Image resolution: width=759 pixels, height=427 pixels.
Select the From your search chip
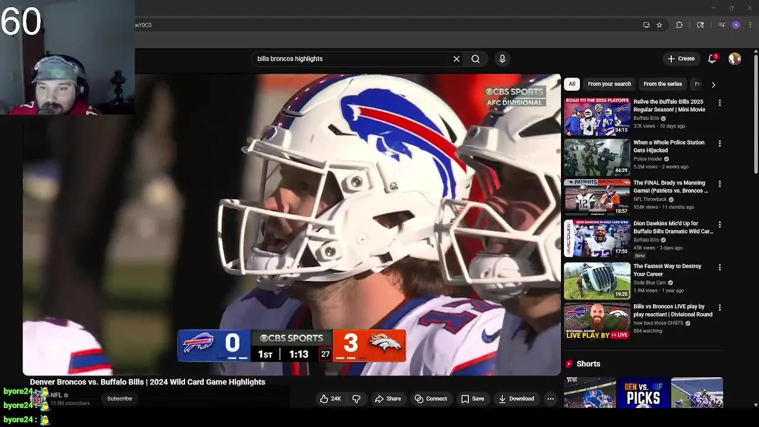click(609, 84)
